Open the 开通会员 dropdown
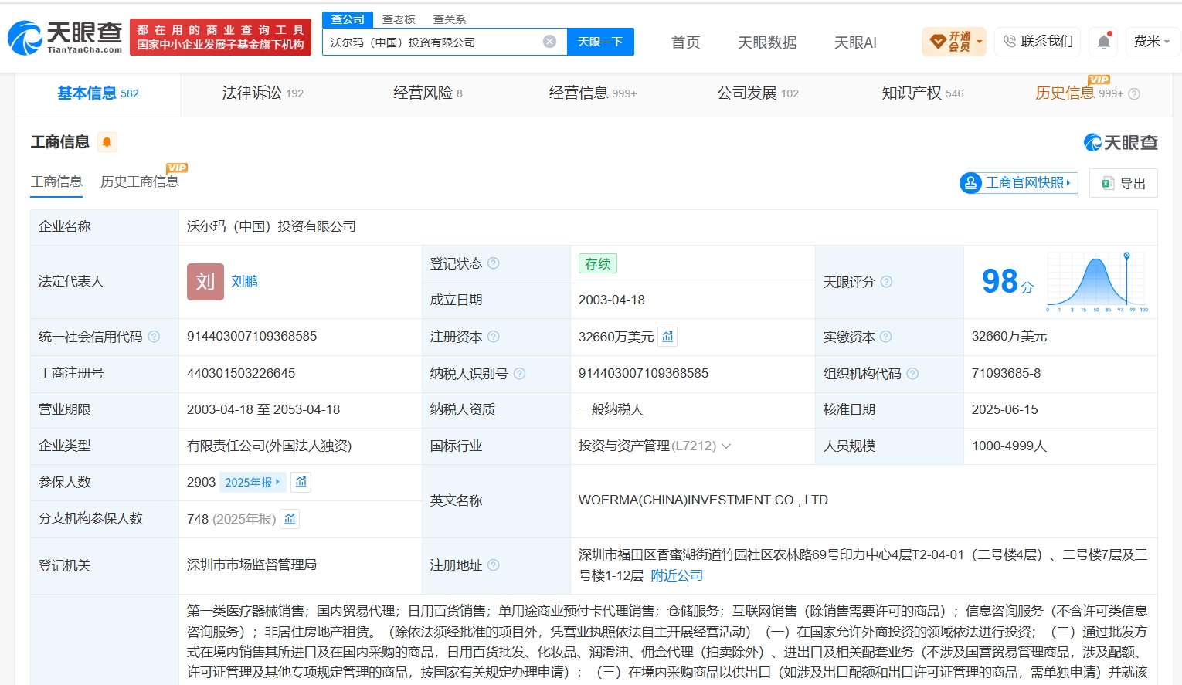 click(954, 42)
